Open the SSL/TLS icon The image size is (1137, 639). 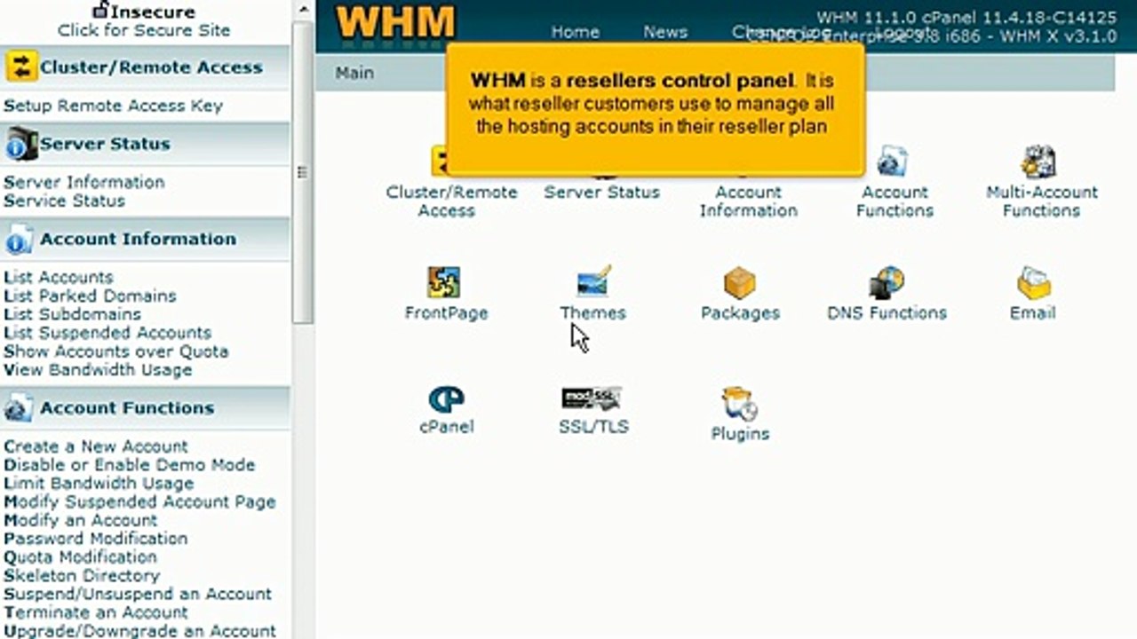pyautogui.click(x=591, y=398)
